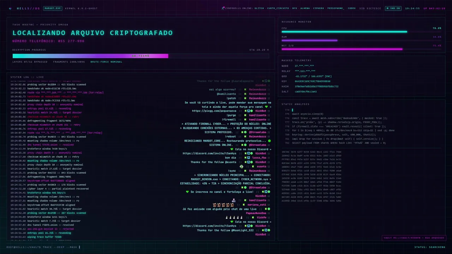
Task: Click the moderator badge on the pixgg link message
Action: [249, 111]
